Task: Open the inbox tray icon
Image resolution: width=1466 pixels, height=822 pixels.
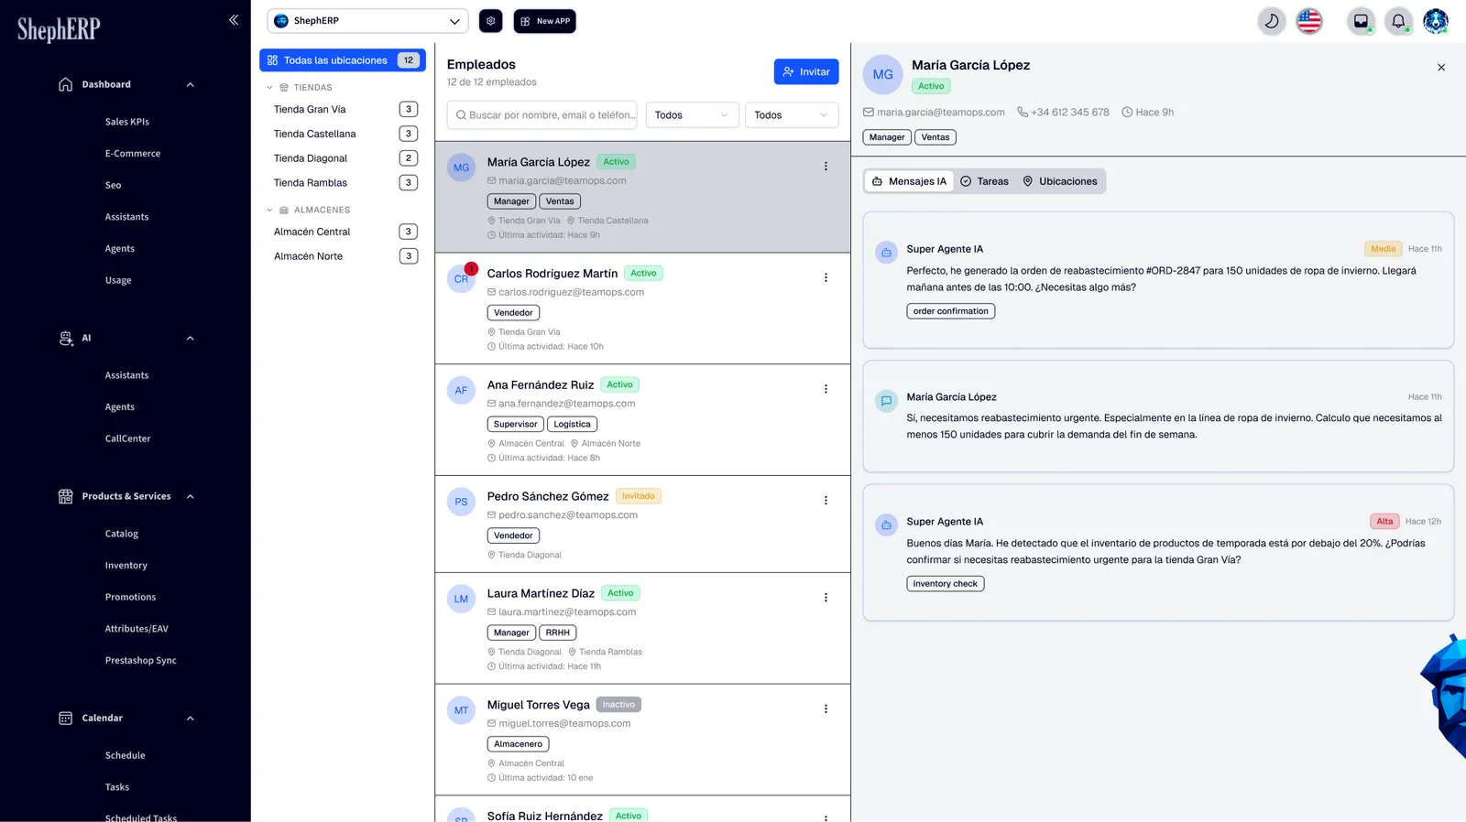Action: [1361, 21]
